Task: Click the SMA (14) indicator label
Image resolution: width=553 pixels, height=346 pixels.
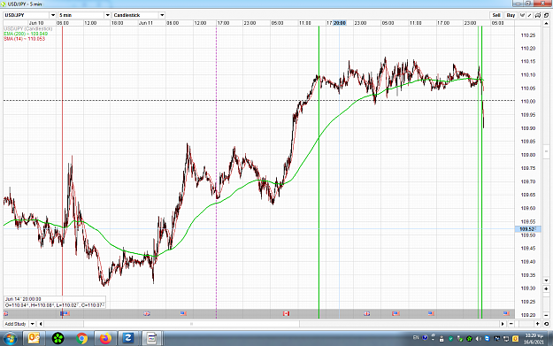Action: [x=25, y=39]
